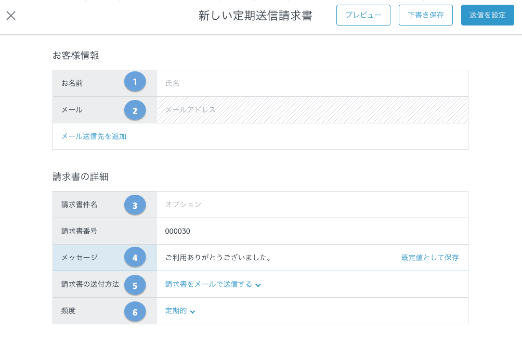
Task: Click the 頻度 label
Action: tap(68, 311)
